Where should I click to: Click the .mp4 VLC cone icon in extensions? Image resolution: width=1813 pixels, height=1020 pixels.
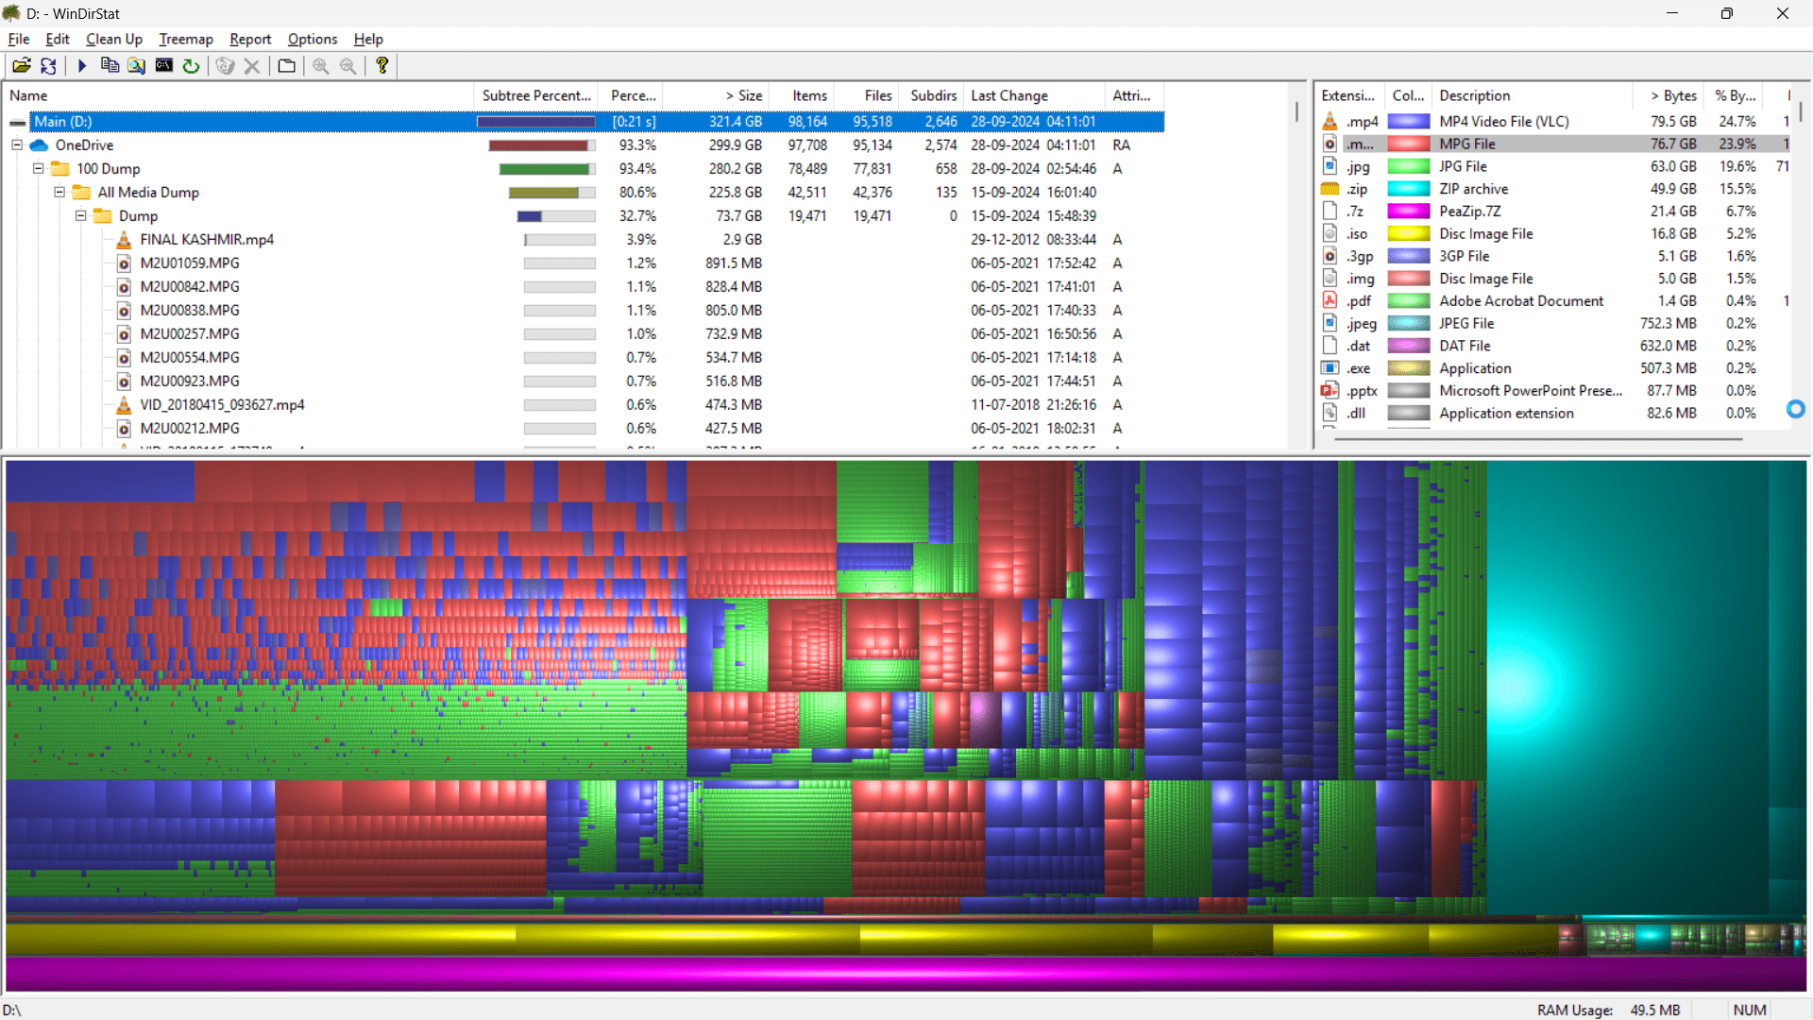point(1330,121)
